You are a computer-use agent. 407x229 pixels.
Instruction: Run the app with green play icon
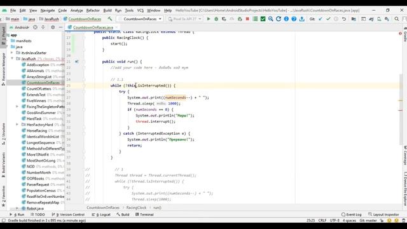(208, 19)
